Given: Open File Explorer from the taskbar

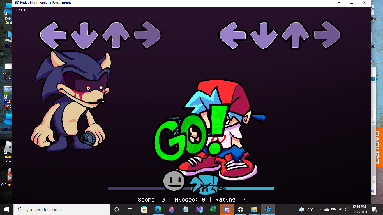Looking at the screenshot, I should (x=254, y=209).
